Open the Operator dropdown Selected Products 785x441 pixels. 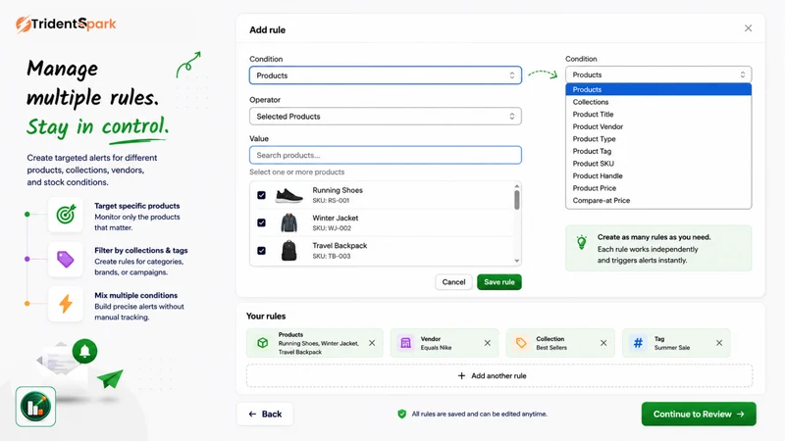click(x=386, y=117)
